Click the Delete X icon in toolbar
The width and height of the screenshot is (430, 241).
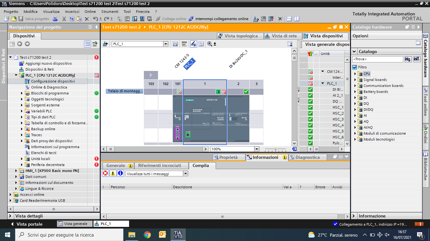click(x=87, y=19)
